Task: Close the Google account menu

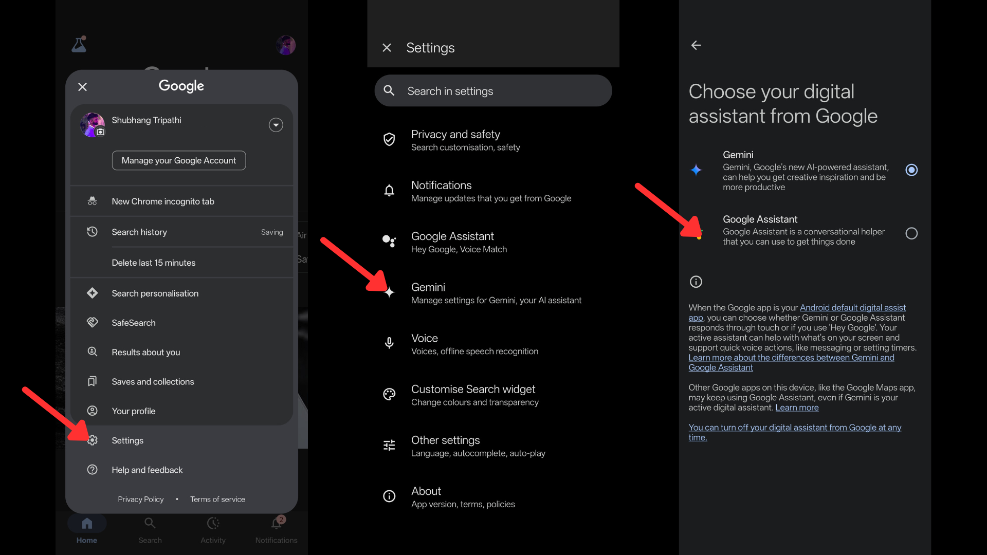Action: [82, 87]
